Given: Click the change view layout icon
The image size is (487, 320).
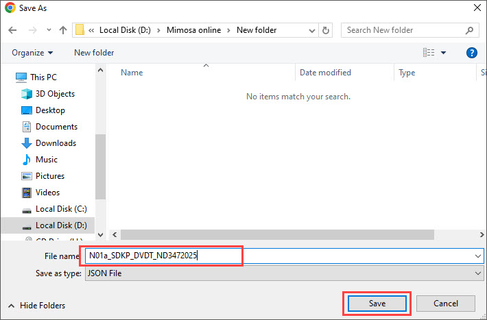Looking at the screenshot, I should [429, 53].
